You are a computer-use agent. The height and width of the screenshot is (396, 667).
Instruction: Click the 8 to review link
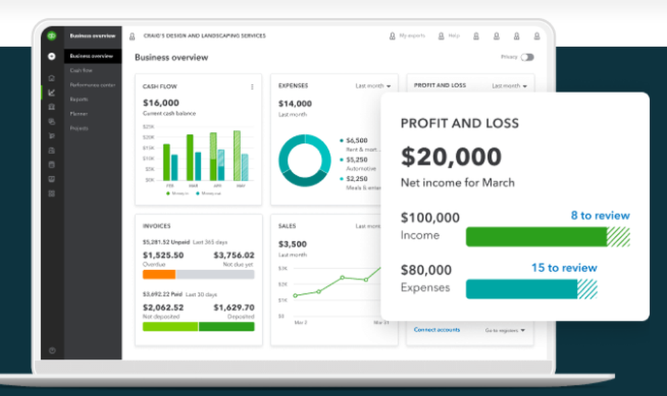coord(600,215)
